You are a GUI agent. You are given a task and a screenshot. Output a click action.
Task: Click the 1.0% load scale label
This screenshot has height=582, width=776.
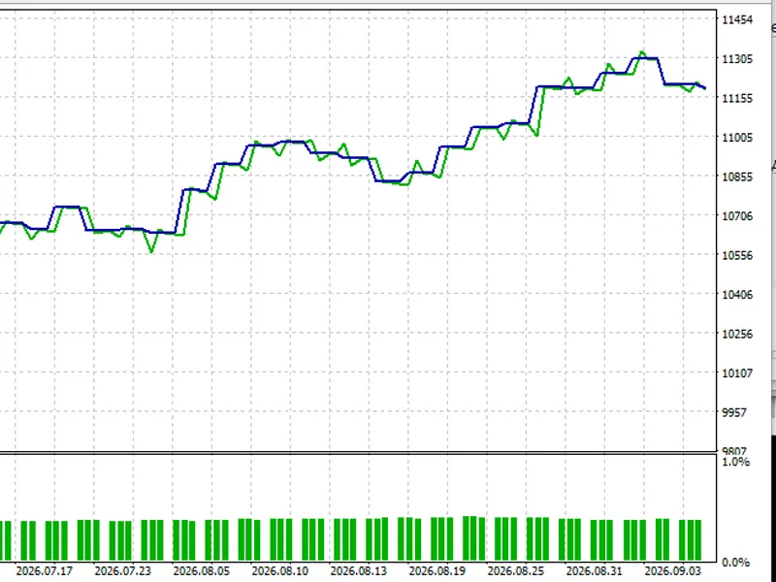[x=735, y=462]
